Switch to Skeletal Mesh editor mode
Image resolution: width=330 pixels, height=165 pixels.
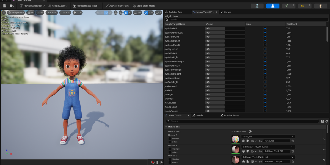[x=273, y=6]
